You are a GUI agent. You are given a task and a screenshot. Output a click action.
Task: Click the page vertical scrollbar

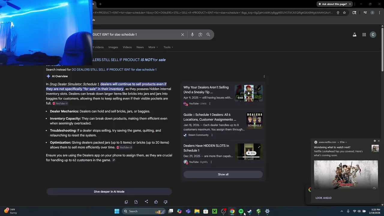click(x=382, y=50)
